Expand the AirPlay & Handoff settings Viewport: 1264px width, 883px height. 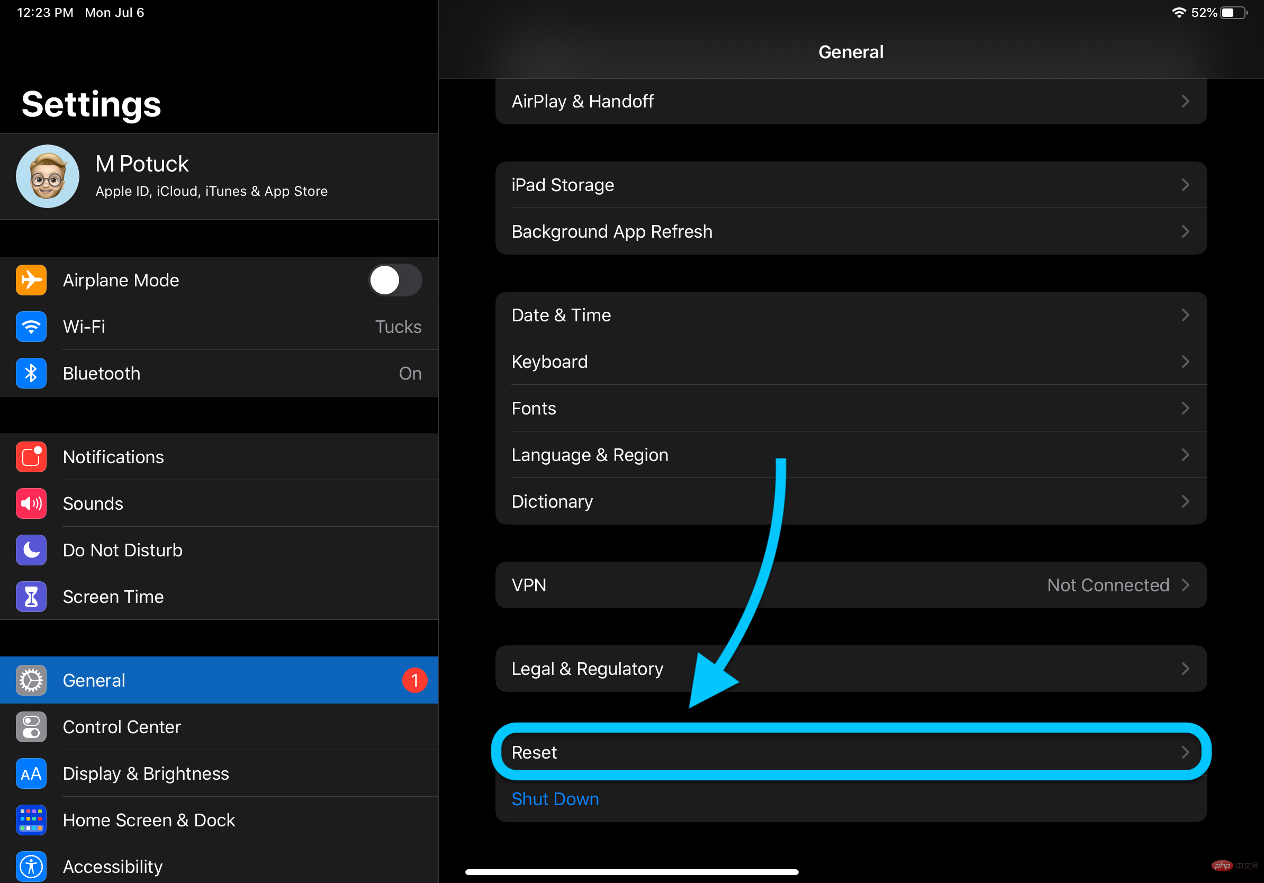[x=849, y=100]
